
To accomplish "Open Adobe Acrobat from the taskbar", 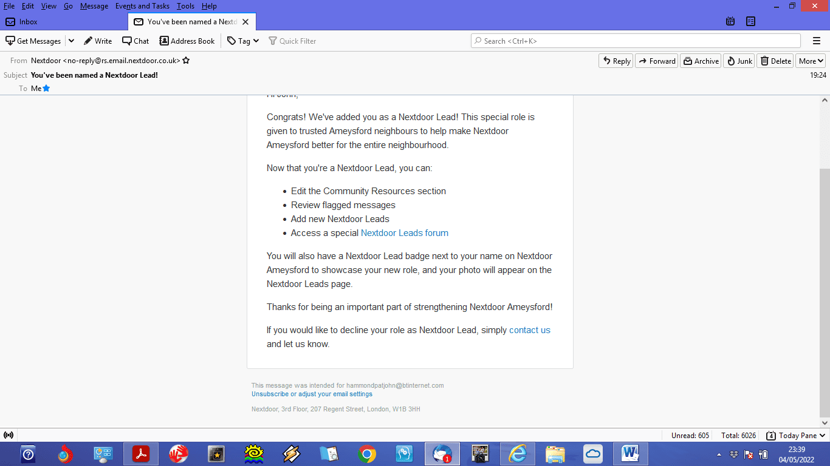I will [141, 454].
